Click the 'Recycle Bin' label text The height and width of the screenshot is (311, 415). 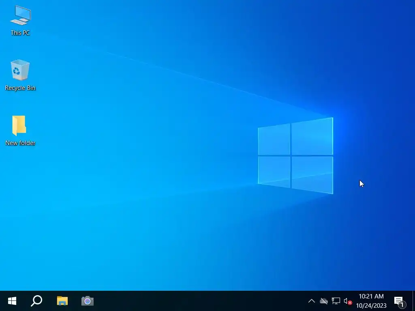pyautogui.click(x=20, y=88)
